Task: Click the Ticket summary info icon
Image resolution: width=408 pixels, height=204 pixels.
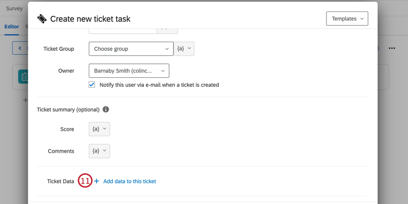Action: (x=106, y=109)
